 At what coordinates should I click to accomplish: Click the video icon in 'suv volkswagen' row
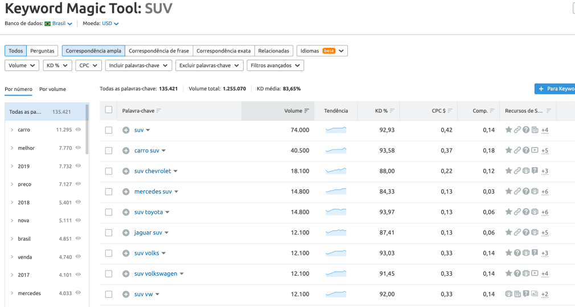[535, 273]
